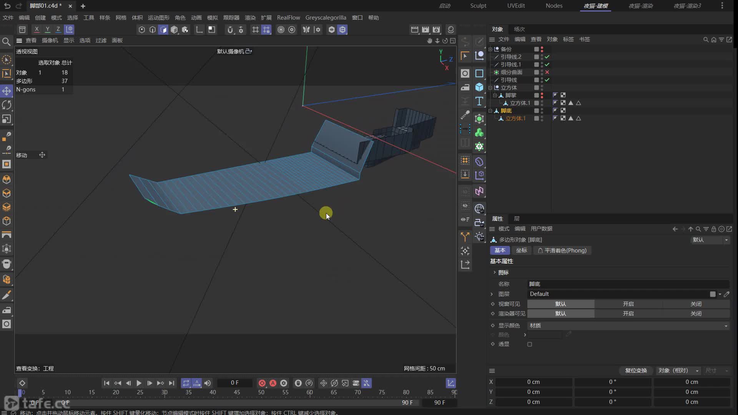The height and width of the screenshot is (415, 738).
Task: Click the Undo arrow icon
Action: [7, 6]
